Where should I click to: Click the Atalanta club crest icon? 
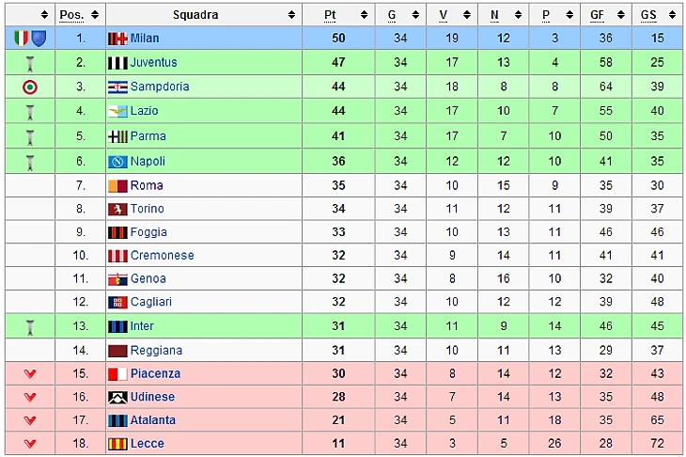tap(117, 420)
